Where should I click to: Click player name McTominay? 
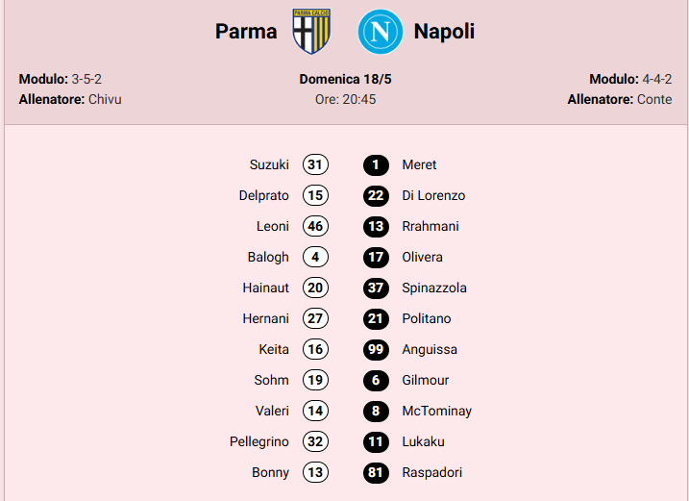click(436, 411)
